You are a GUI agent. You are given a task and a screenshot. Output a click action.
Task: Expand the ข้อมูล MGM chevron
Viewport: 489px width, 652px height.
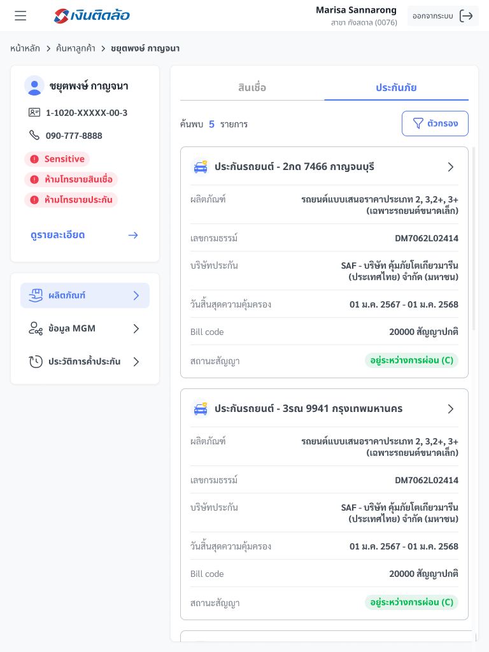coord(136,329)
